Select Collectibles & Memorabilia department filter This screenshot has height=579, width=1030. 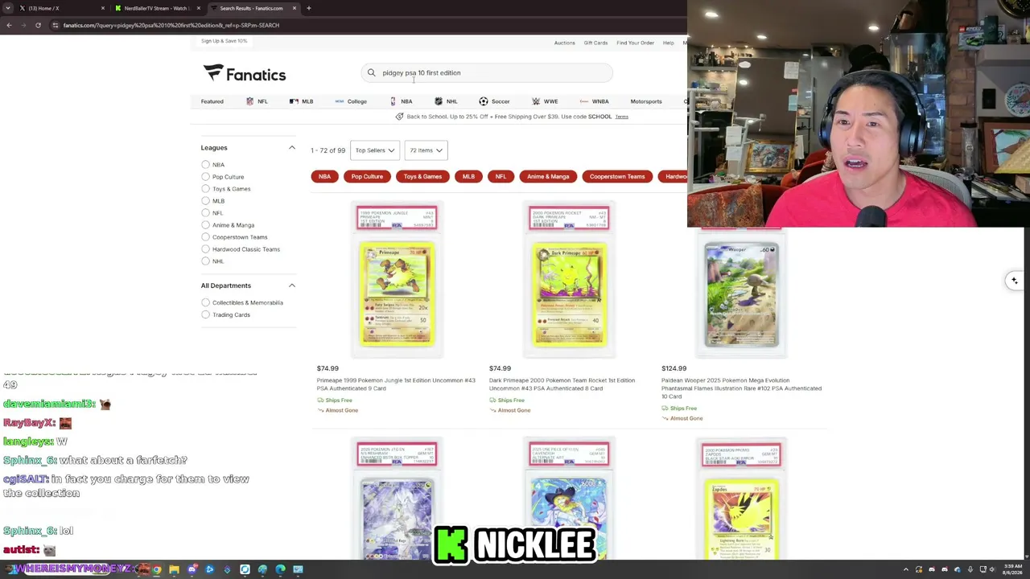[205, 302]
